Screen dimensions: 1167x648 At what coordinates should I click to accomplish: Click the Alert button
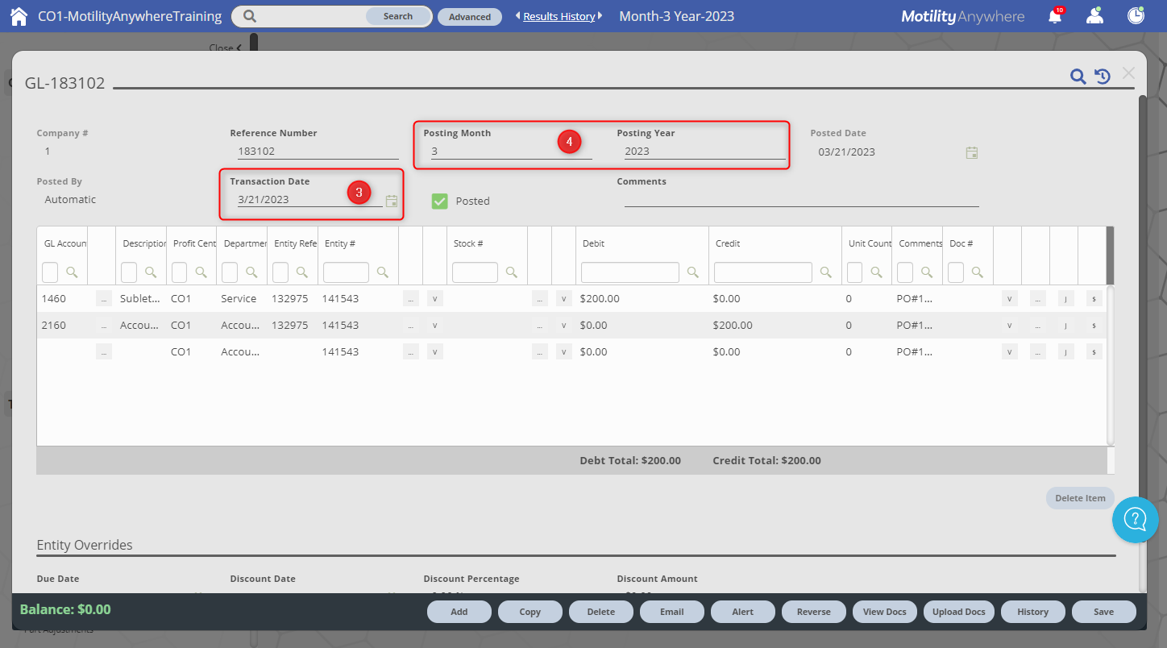[743, 612]
